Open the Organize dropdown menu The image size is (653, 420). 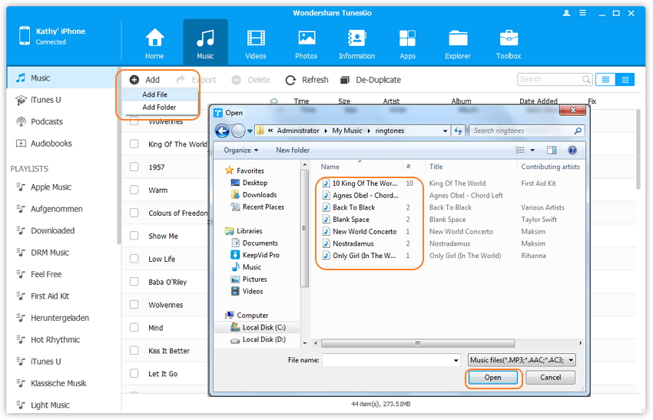click(x=241, y=150)
